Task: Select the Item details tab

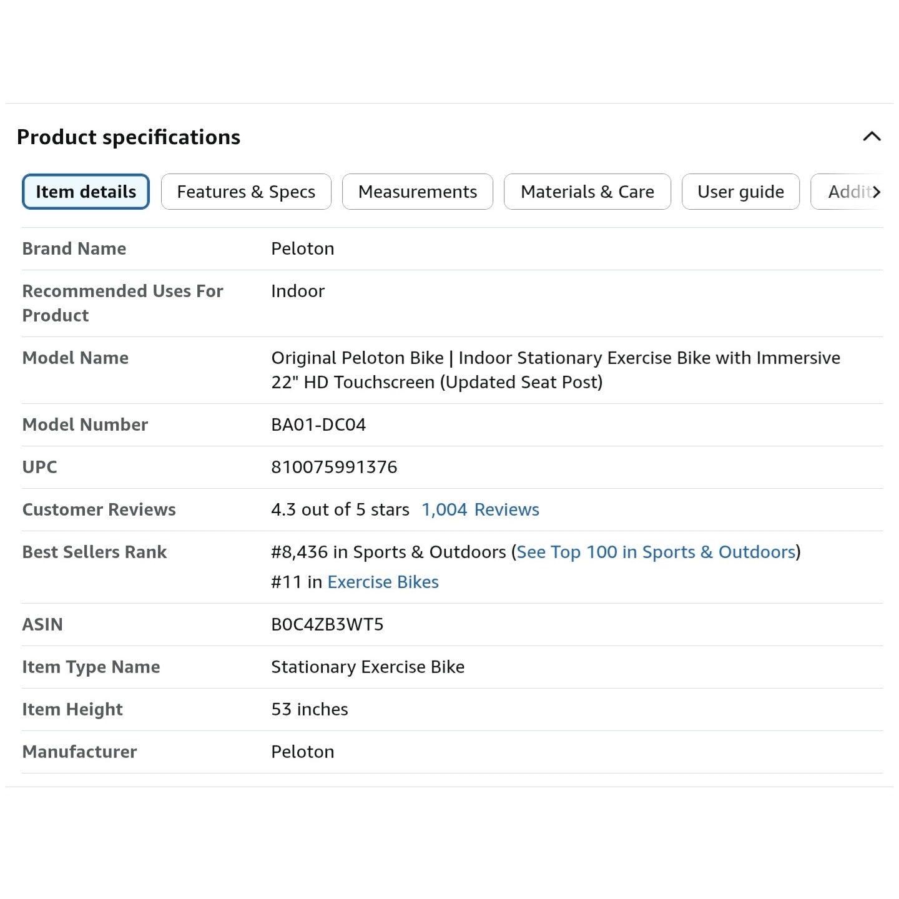Action: [x=86, y=192]
